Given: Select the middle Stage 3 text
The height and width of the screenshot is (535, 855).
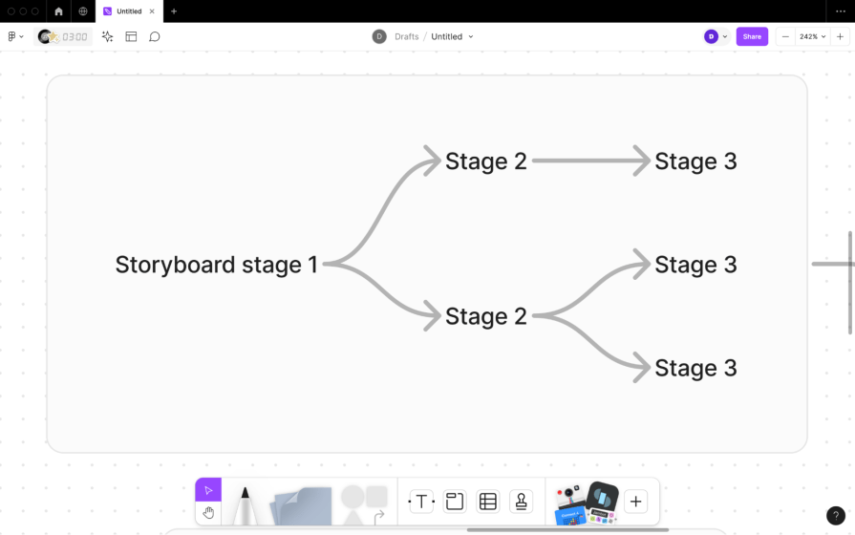Looking at the screenshot, I should [695, 265].
